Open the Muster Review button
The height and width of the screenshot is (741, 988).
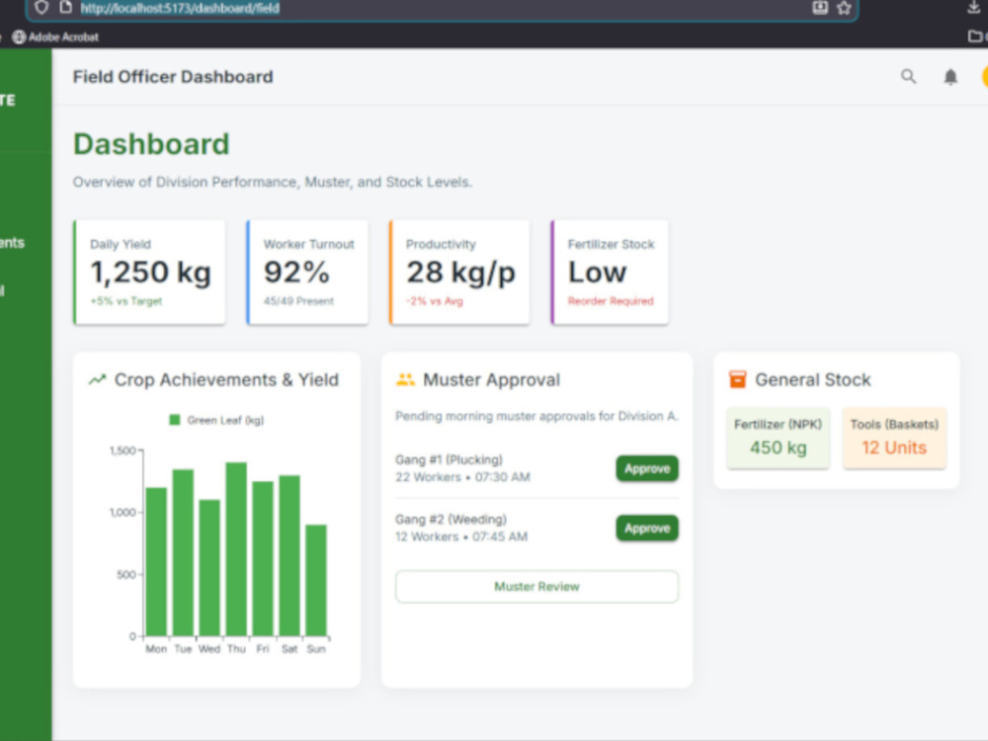[x=536, y=587]
